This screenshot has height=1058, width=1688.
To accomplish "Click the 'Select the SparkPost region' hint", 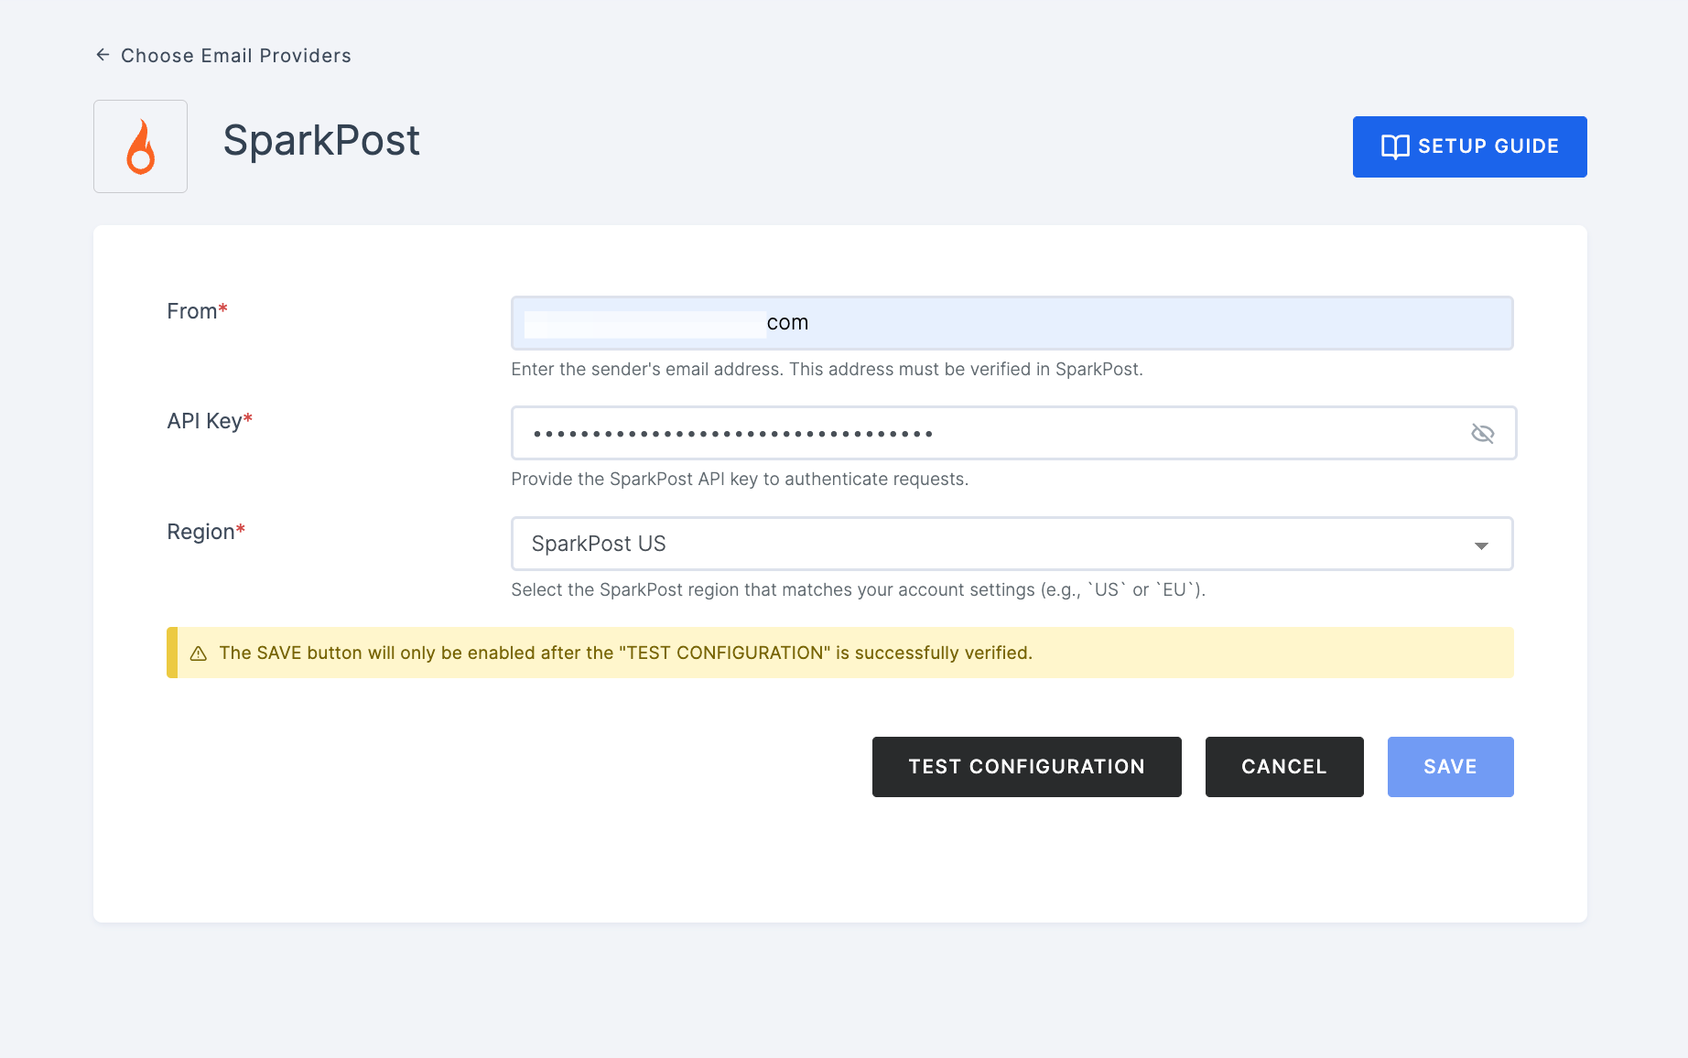I will click(858, 589).
